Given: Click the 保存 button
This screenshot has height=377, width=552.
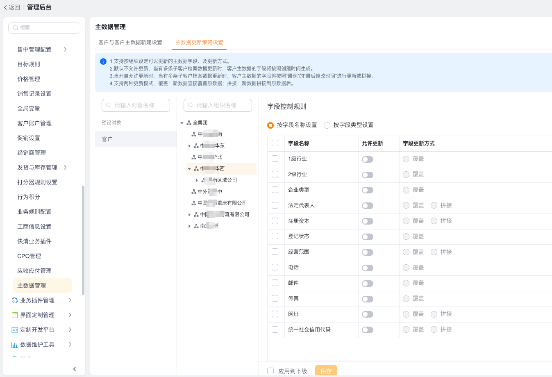Looking at the screenshot, I should (x=326, y=370).
